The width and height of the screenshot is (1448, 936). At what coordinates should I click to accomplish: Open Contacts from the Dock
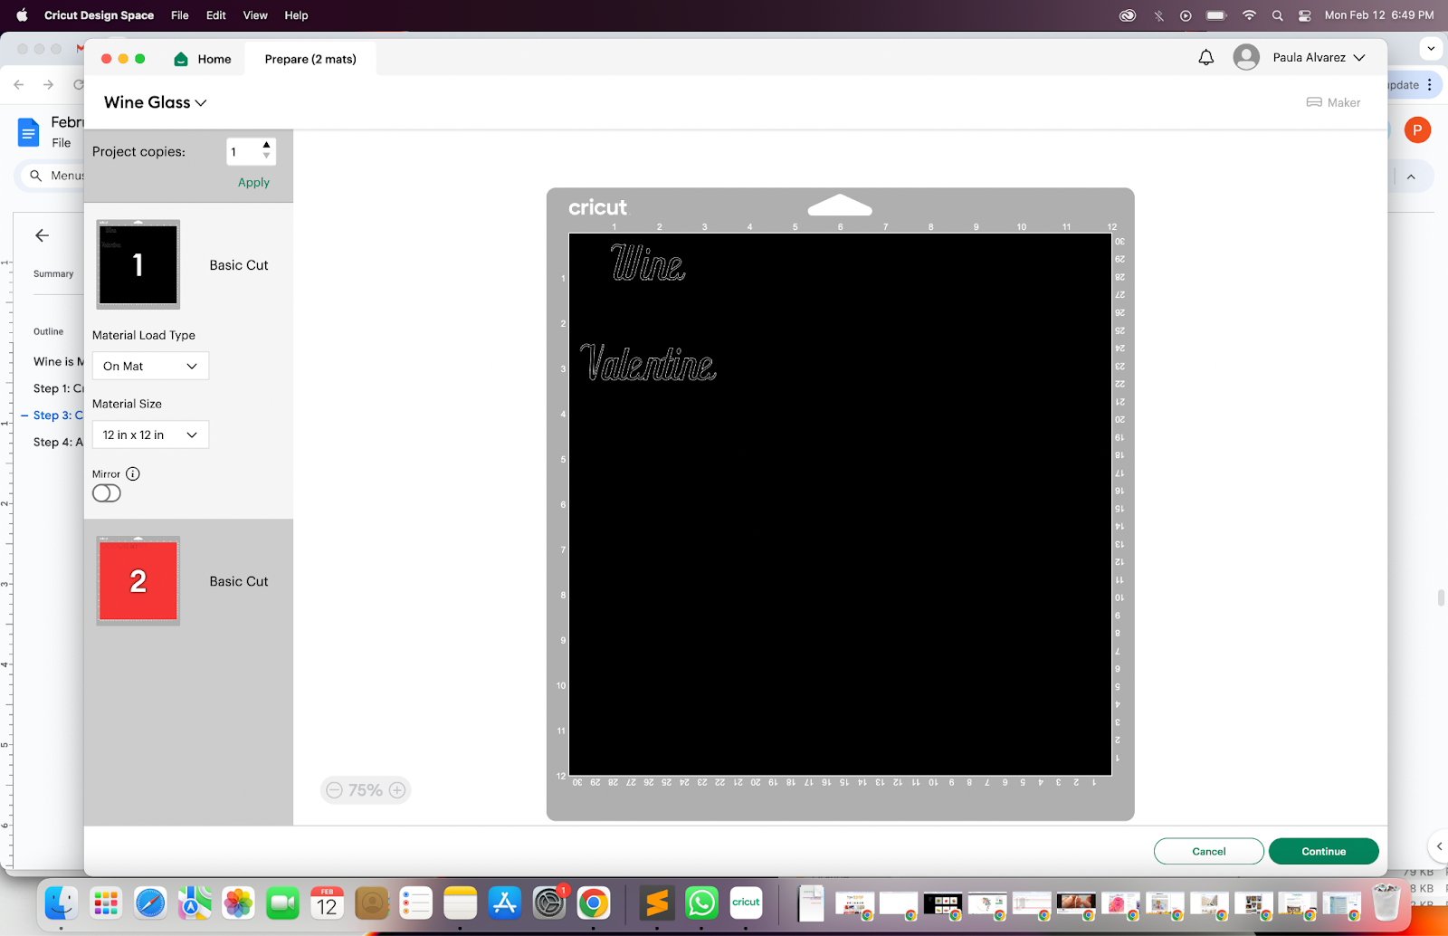tap(372, 903)
